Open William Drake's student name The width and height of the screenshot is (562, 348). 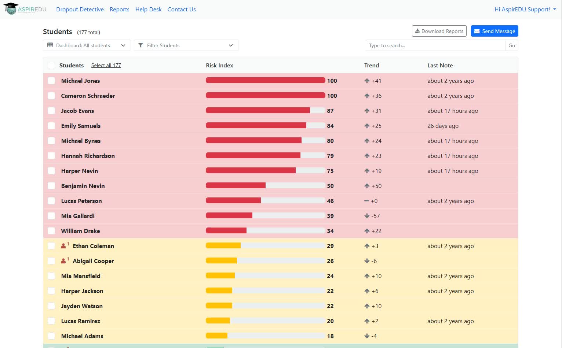point(80,231)
